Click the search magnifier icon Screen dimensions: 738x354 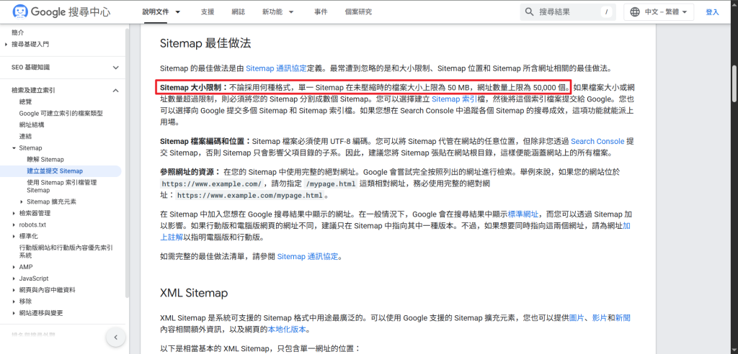[x=530, y=12]
